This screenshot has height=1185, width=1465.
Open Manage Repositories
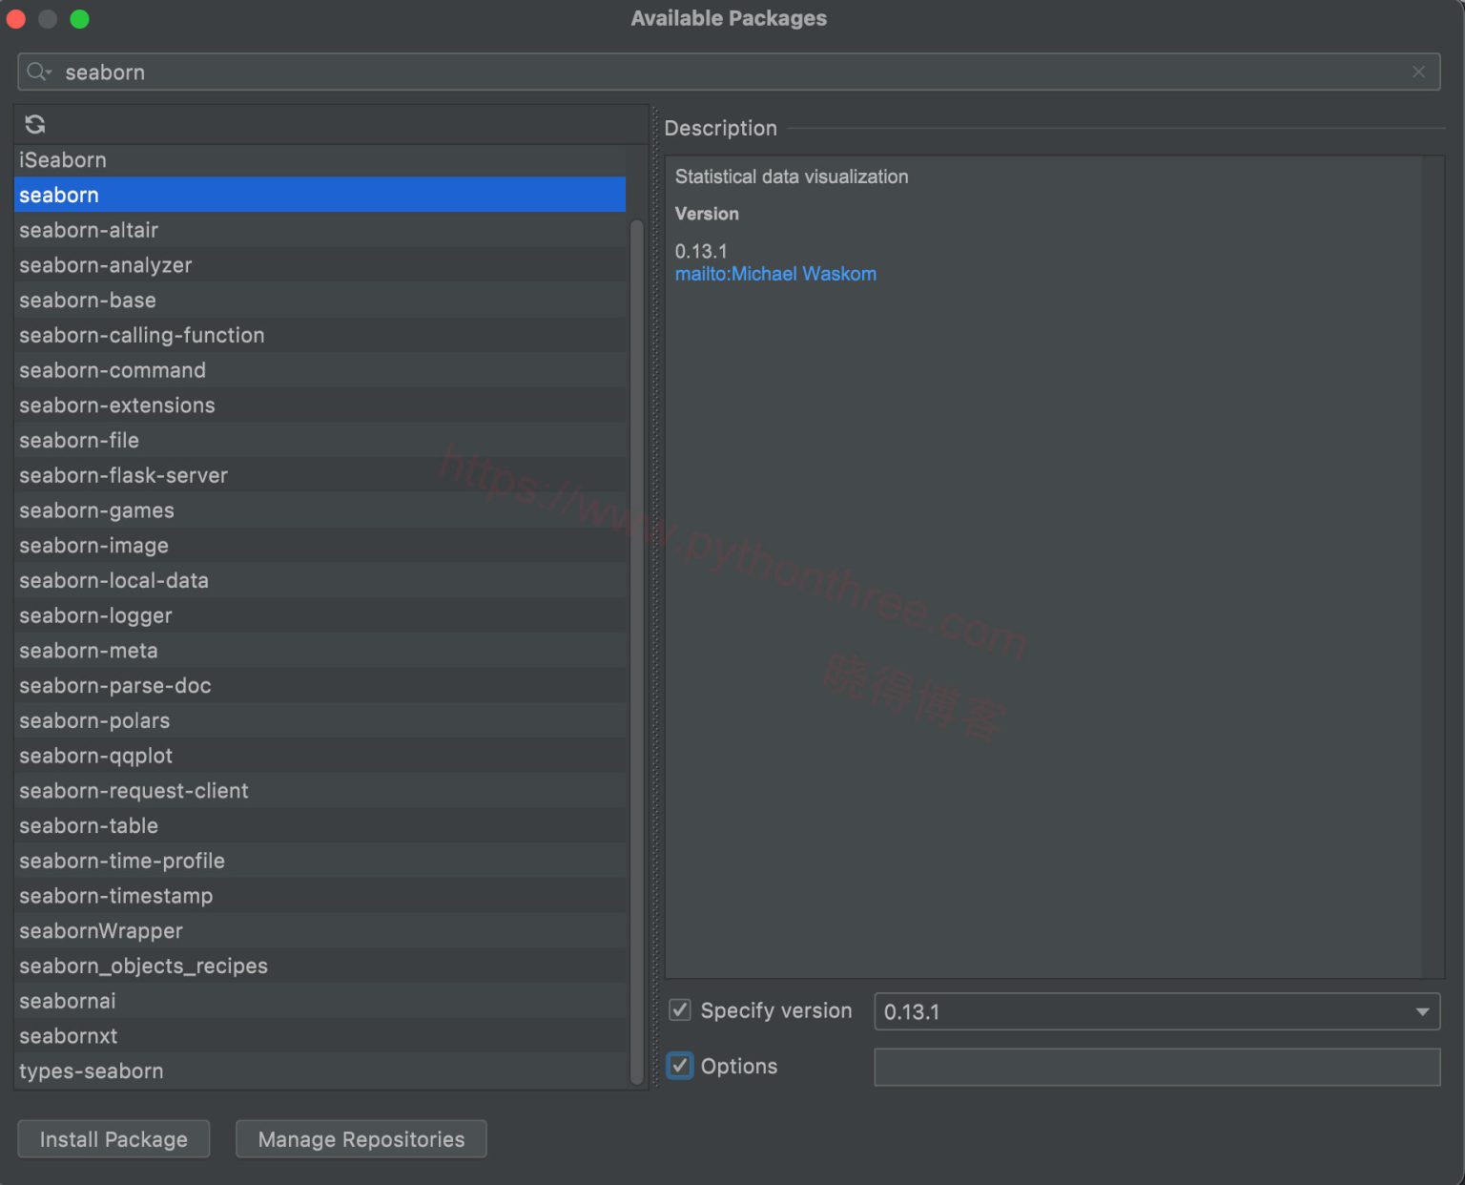click(x=361, y=1139)
